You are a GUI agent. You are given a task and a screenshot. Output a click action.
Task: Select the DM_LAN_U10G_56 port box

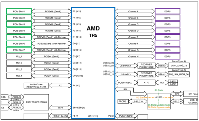coord(179,74)
